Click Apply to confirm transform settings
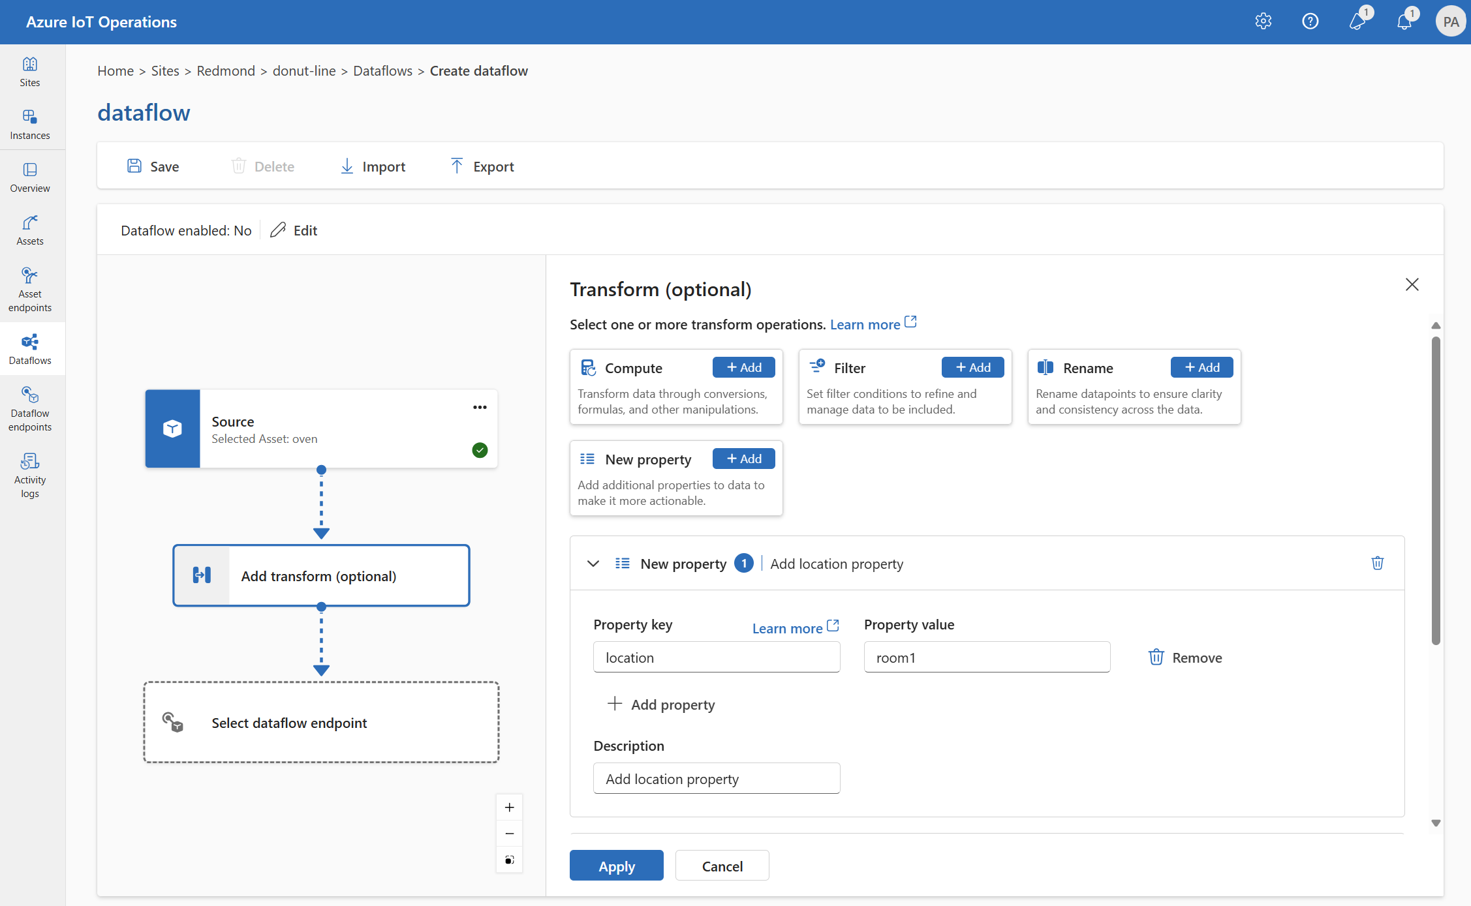 pyautogui.click(x=617, y=865)
